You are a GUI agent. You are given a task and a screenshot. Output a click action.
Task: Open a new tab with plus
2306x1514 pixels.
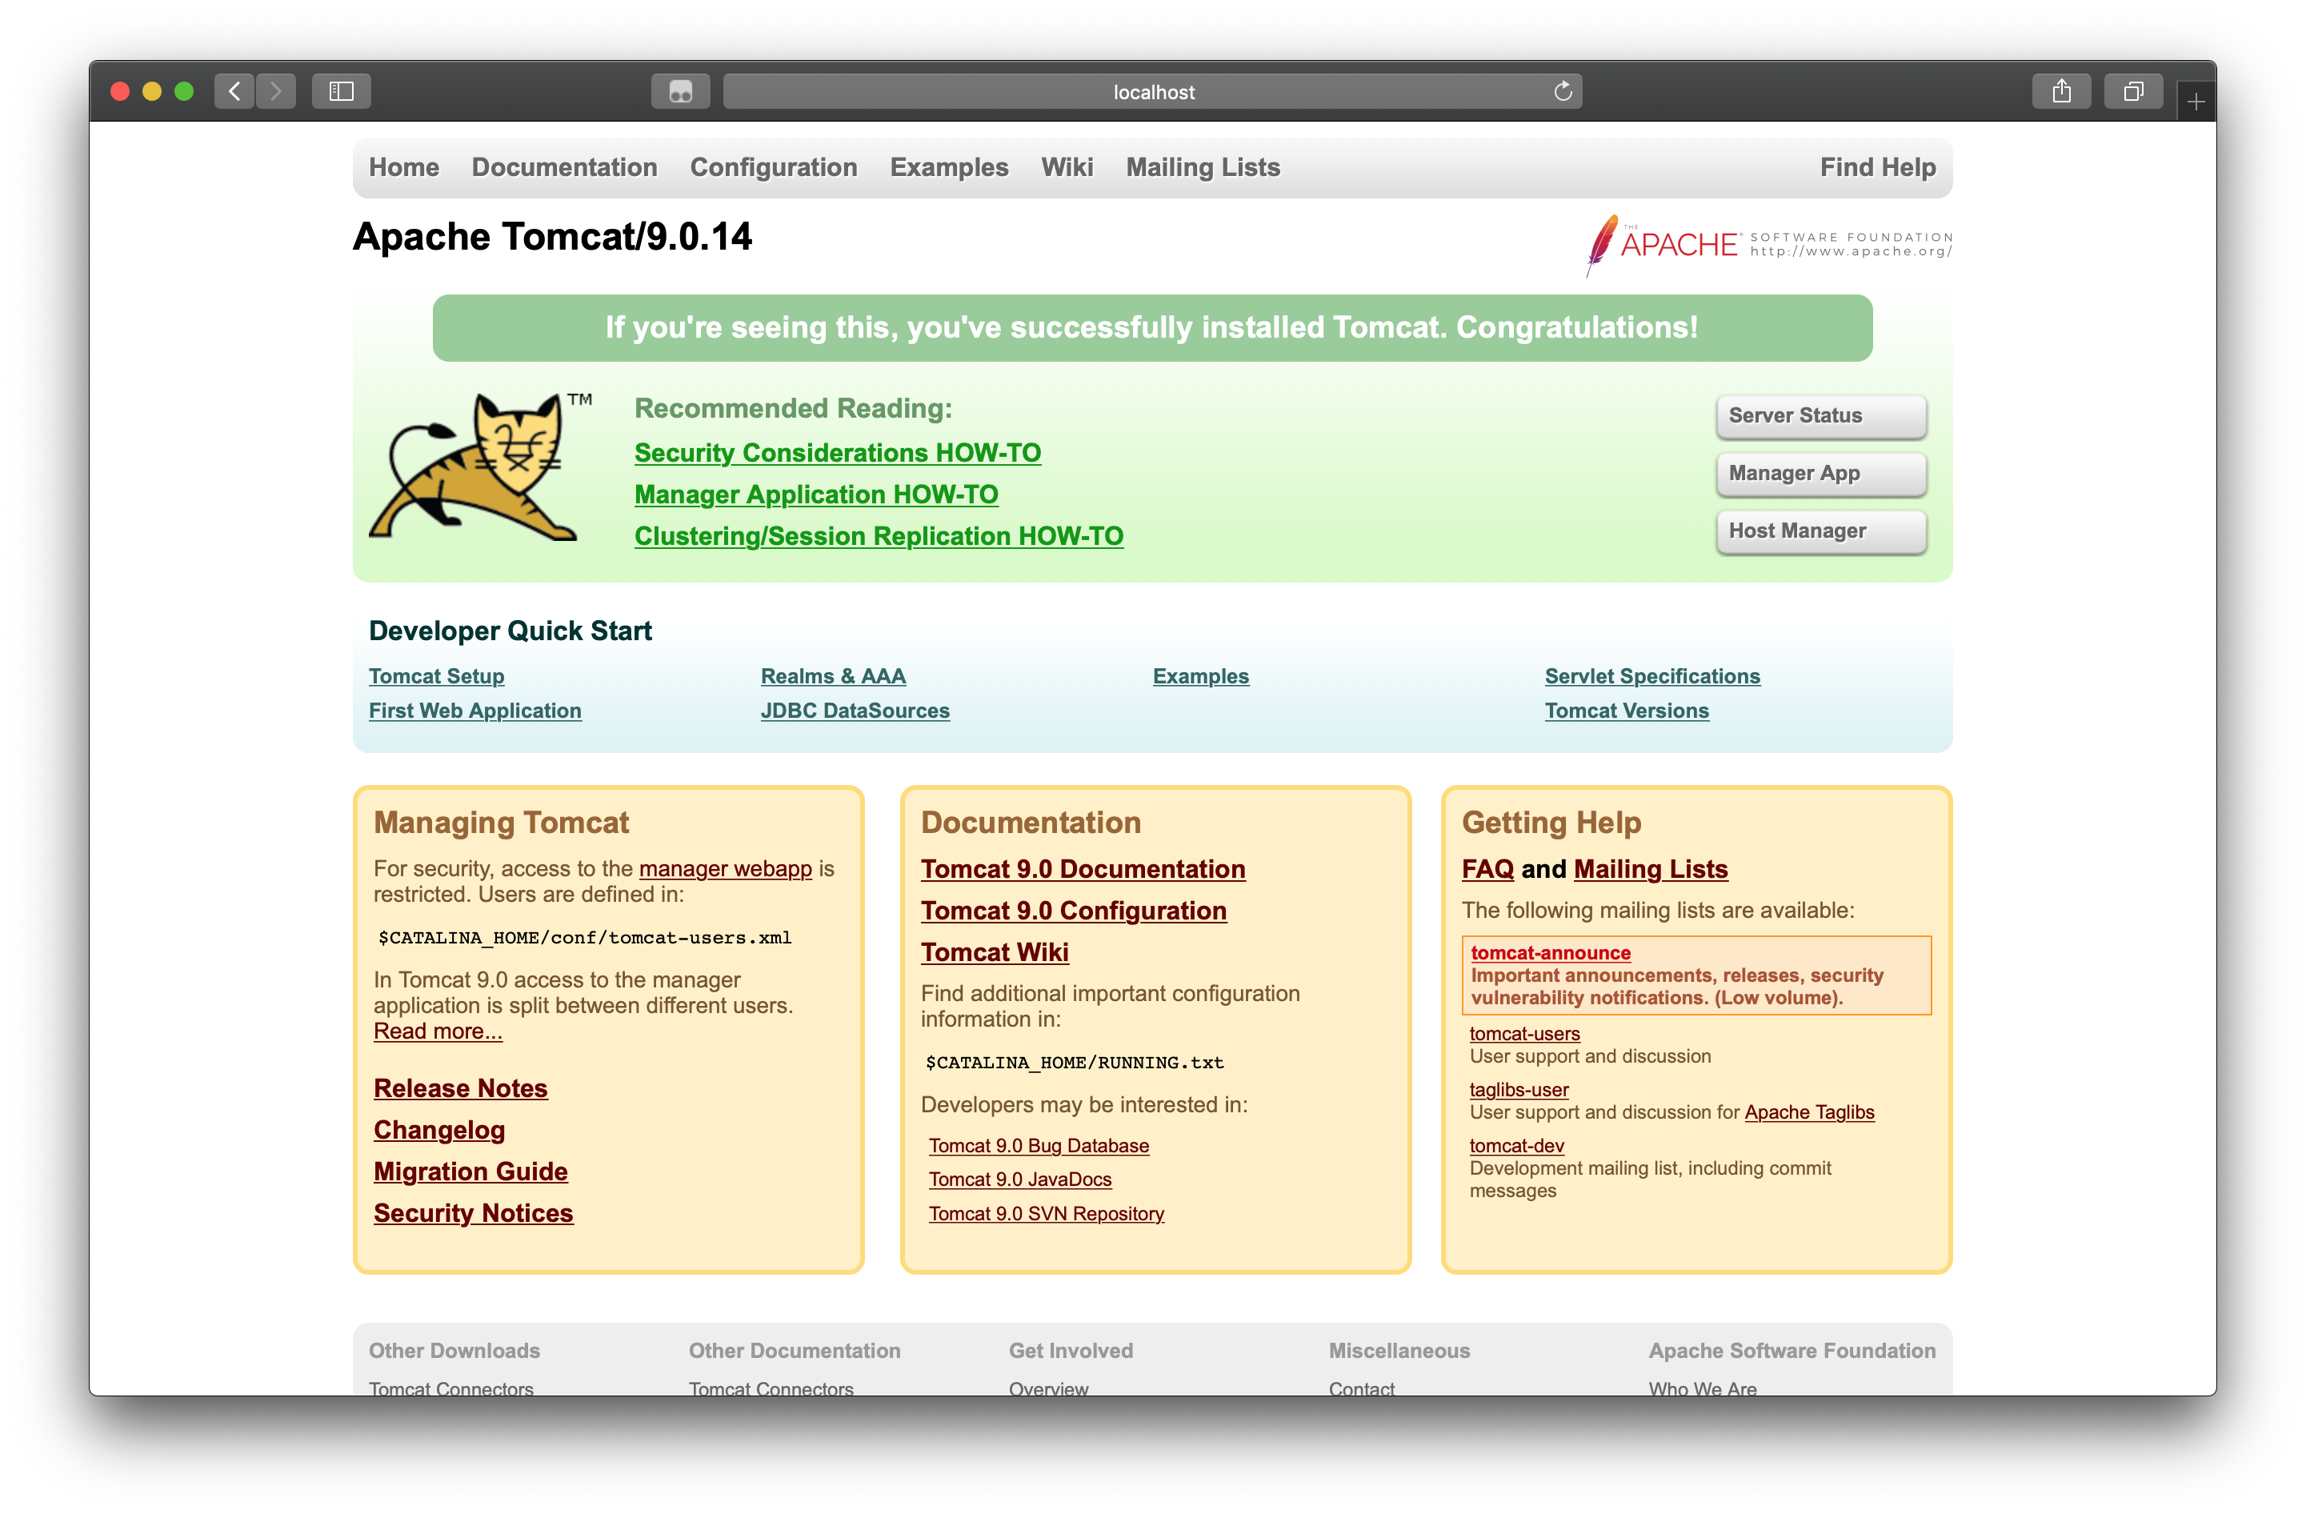click(x=2196, y=101)
